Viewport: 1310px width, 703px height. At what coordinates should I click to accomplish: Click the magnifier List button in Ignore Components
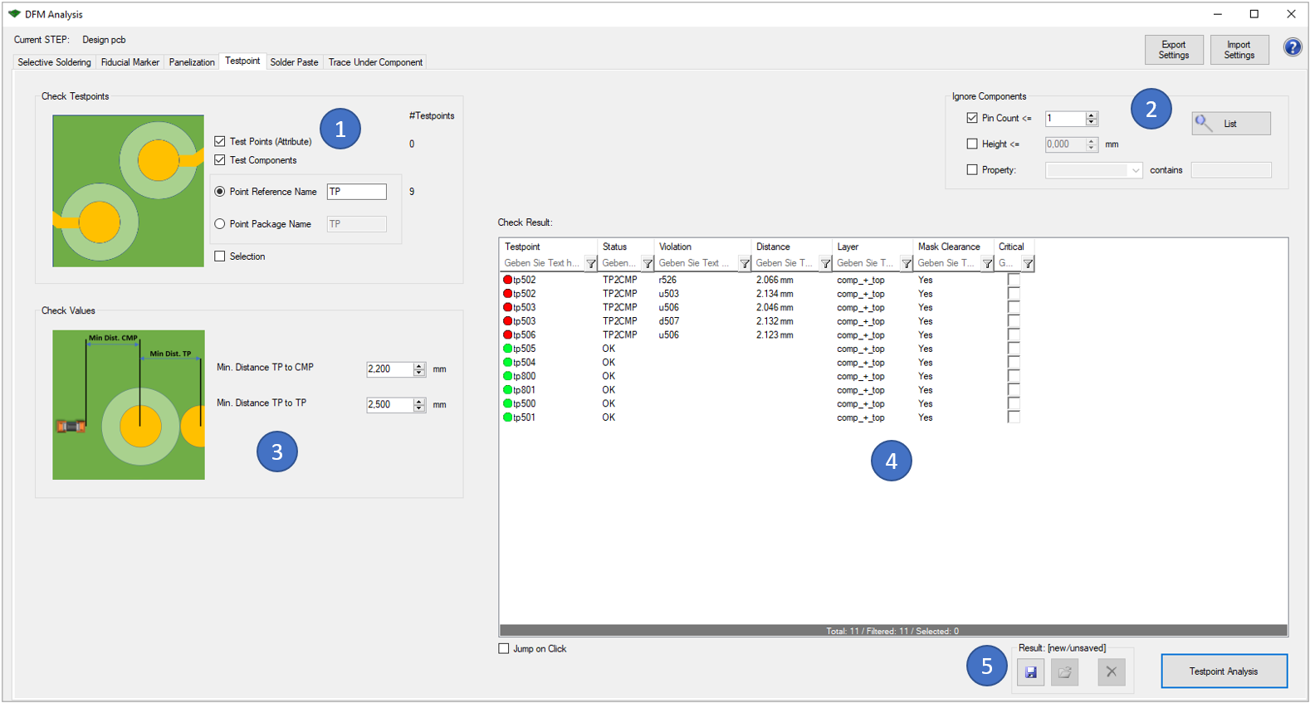tap(1231, 124)
